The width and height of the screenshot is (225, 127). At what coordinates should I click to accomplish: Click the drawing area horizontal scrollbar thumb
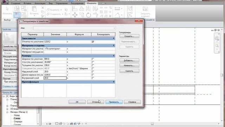152,124
